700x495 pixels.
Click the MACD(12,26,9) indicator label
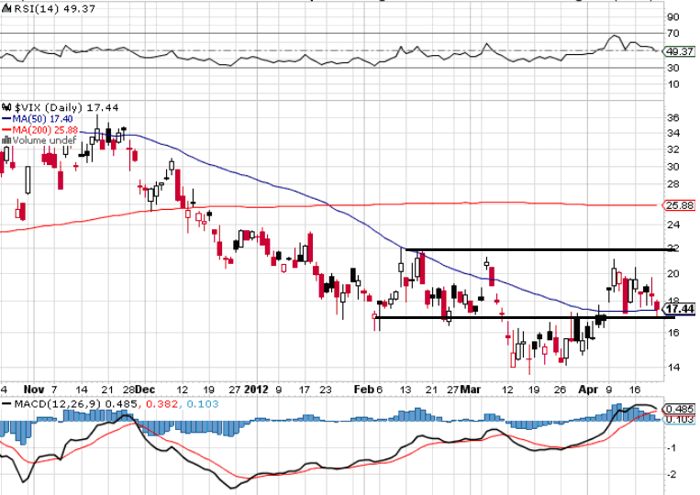(x=59, y=404)
